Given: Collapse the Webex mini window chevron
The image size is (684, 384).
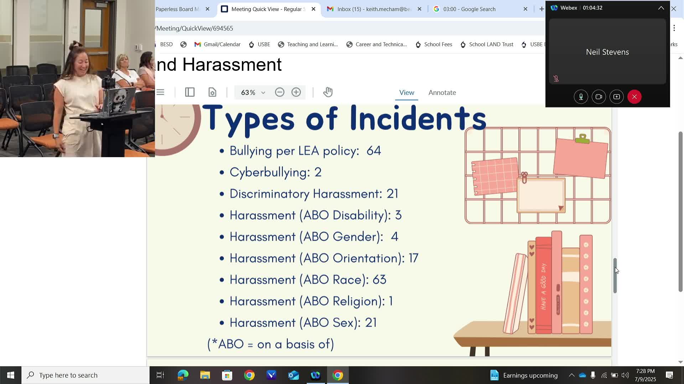Looking at the screenshot, I should pyautogui.click(x=661, y=8).
